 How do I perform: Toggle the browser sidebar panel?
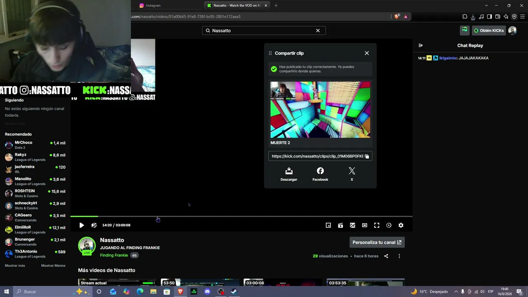pyautogui.click(x=490, y=16)
